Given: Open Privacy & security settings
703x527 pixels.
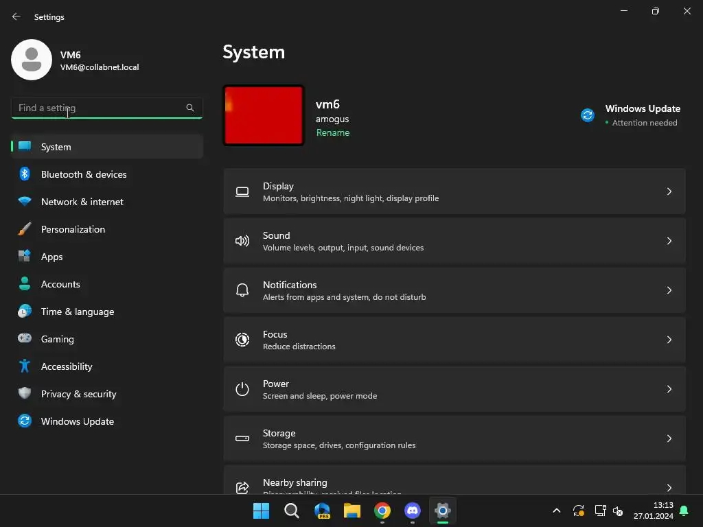Looking at the screenshot, I should 107,394.
